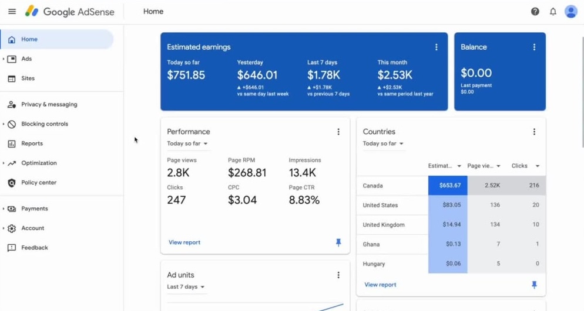Click the Home icon in sidebar

(x=12, y=39)
